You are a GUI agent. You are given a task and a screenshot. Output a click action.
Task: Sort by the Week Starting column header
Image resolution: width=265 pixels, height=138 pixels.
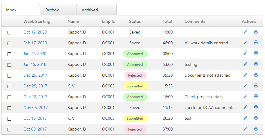(x=37, y=21)
